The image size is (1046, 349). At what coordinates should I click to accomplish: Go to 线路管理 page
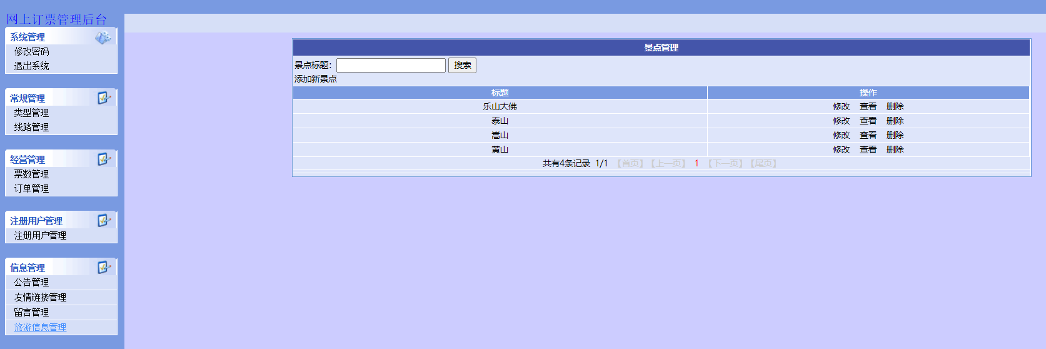pyautogui.click(x=31, y=127)
